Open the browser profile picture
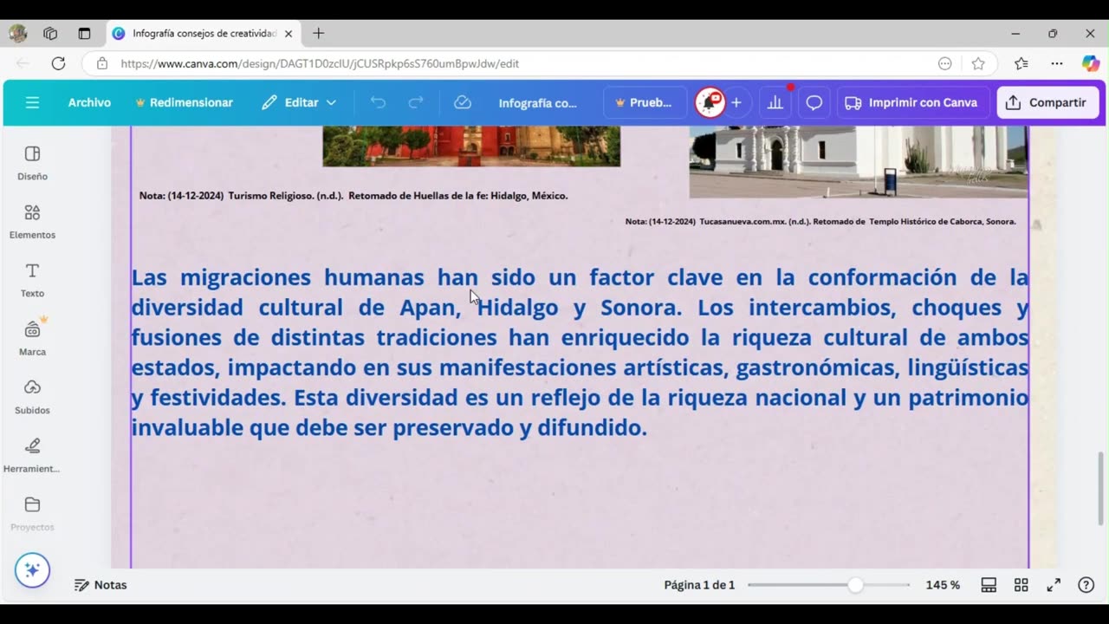1109x624 pixels. [17, 33]
